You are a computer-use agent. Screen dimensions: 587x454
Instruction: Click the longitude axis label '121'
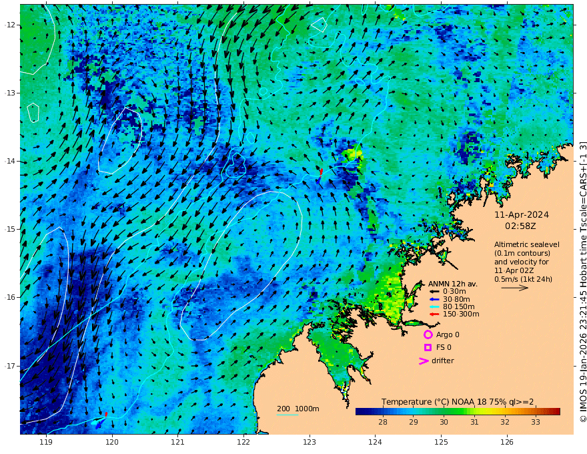178,442
